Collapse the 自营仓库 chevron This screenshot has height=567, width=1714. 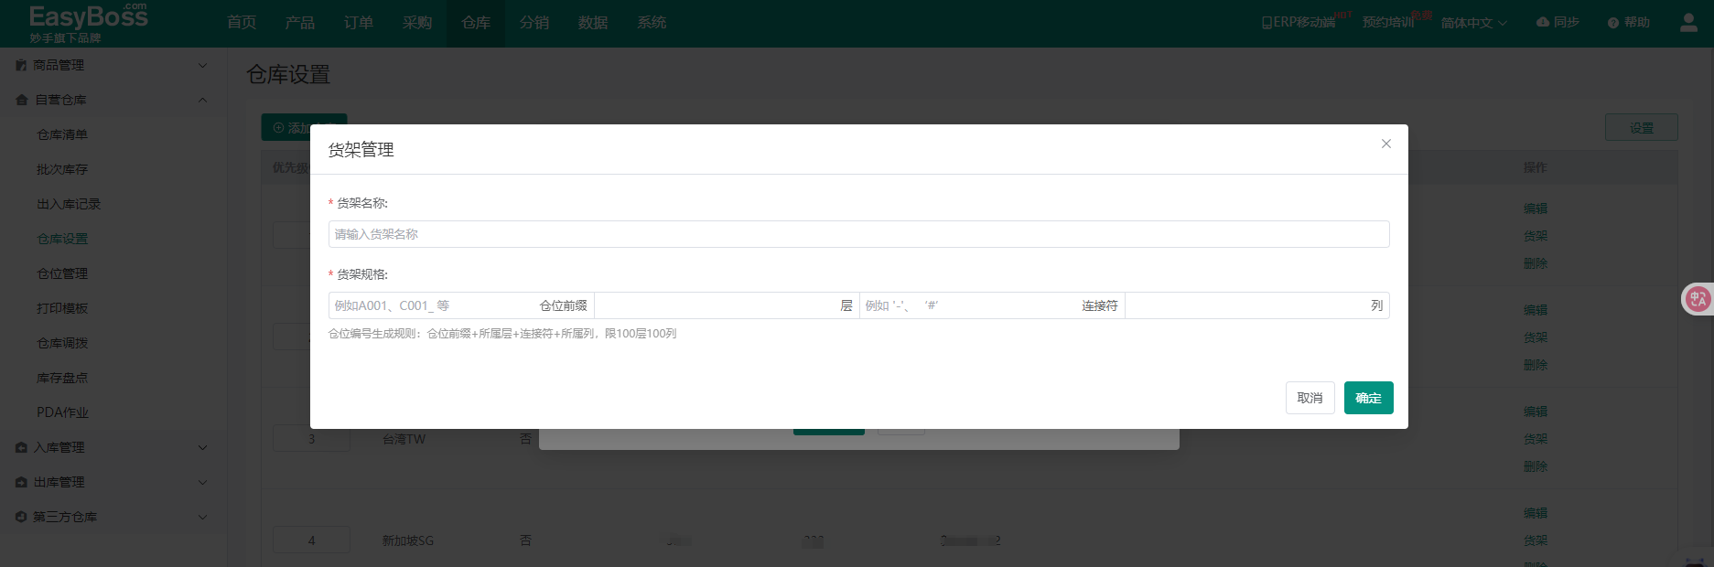[x=203, y=100]
